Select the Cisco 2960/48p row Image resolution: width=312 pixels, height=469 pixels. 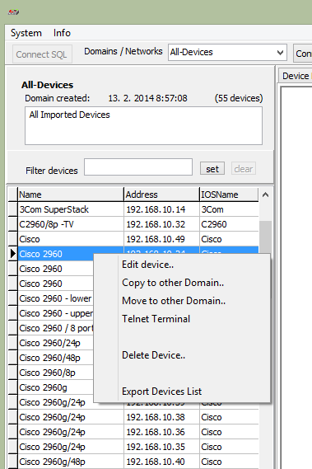(x=56, y=358)
